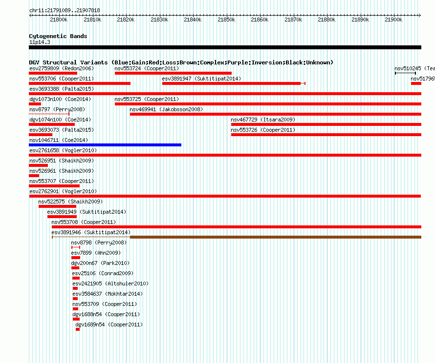This screenshot has width=435, height=363.
Task: Open esv3693073 (Palta2015) label
Action: click(x=62, y=130)
